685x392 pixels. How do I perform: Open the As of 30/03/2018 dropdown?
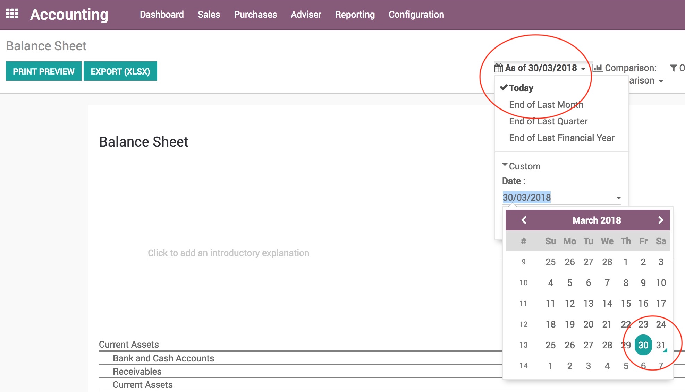541,68
